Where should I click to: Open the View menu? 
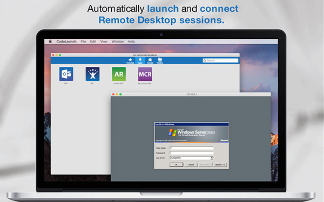pyautogui.click(x=104, y=41)
